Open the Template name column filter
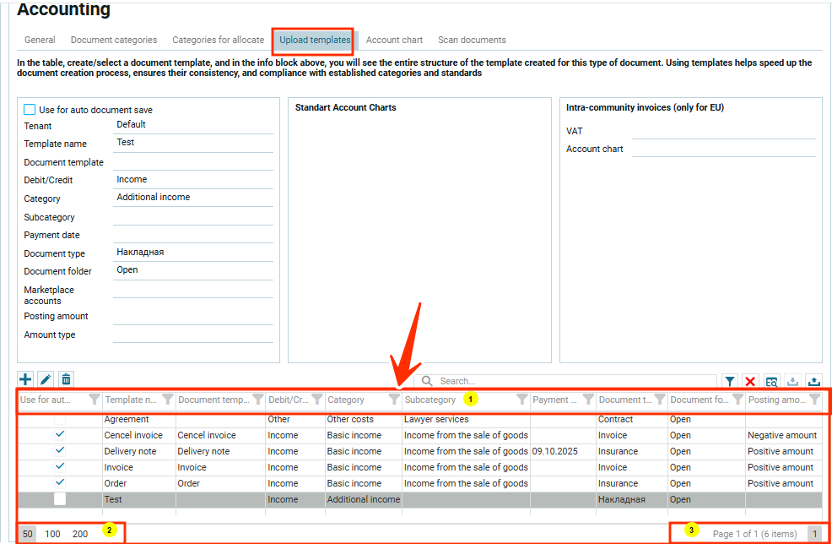The width and height of the screenshot is (832, 544). (167, 400)
